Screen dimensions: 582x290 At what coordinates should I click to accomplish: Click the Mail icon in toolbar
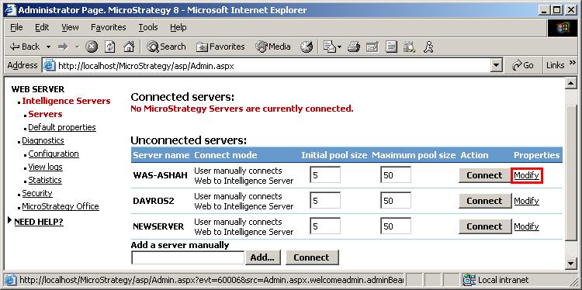tap(329, 47)
